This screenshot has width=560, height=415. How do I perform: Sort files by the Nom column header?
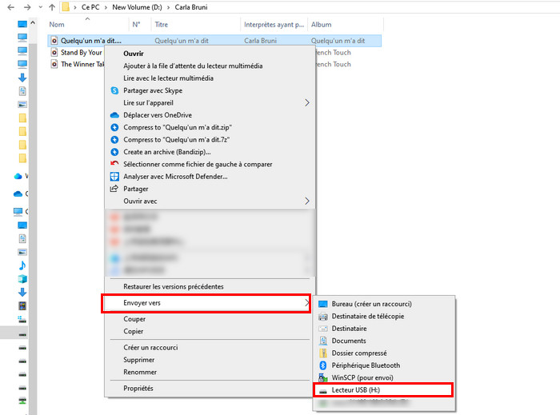coord(57,25)
